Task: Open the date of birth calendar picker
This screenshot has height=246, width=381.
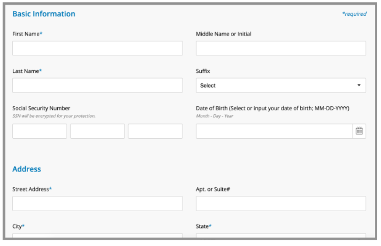Action: (x=359, y=131)
